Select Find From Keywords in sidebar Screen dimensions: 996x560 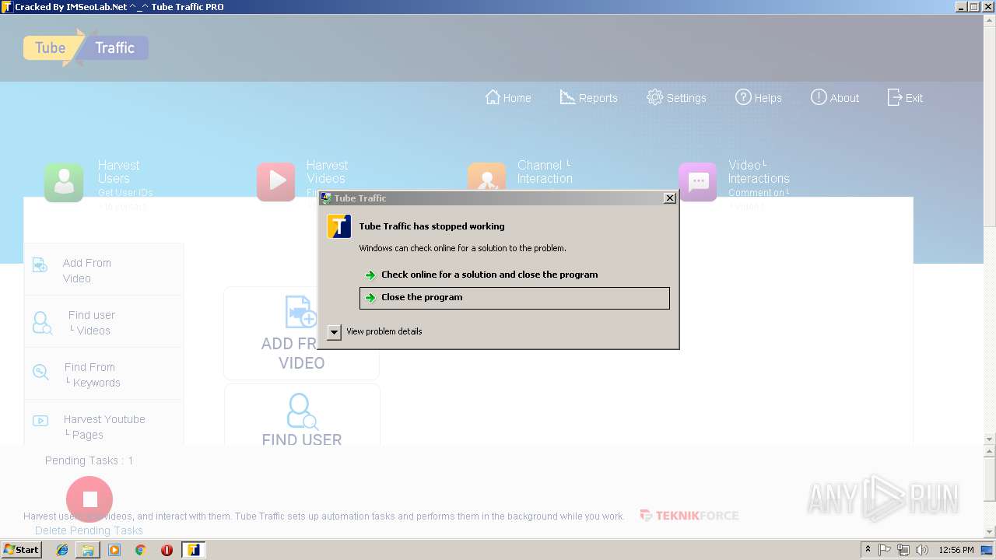click(103, 374)
